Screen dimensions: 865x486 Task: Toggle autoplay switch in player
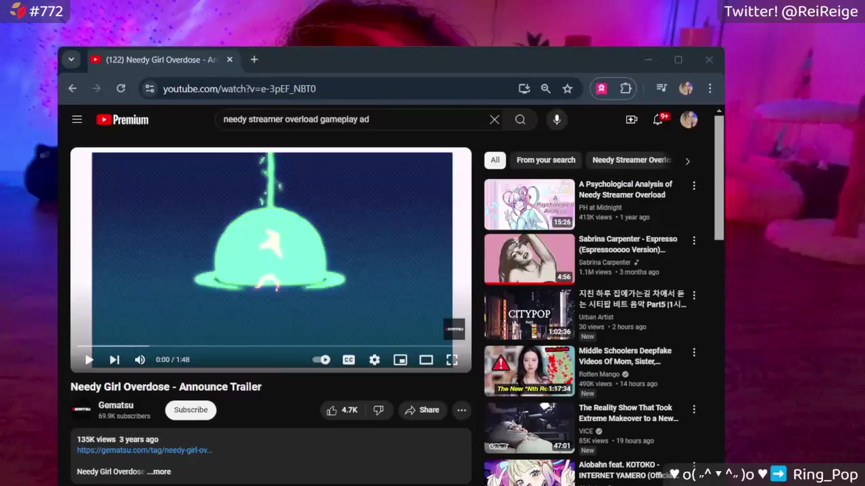[321, 360]
